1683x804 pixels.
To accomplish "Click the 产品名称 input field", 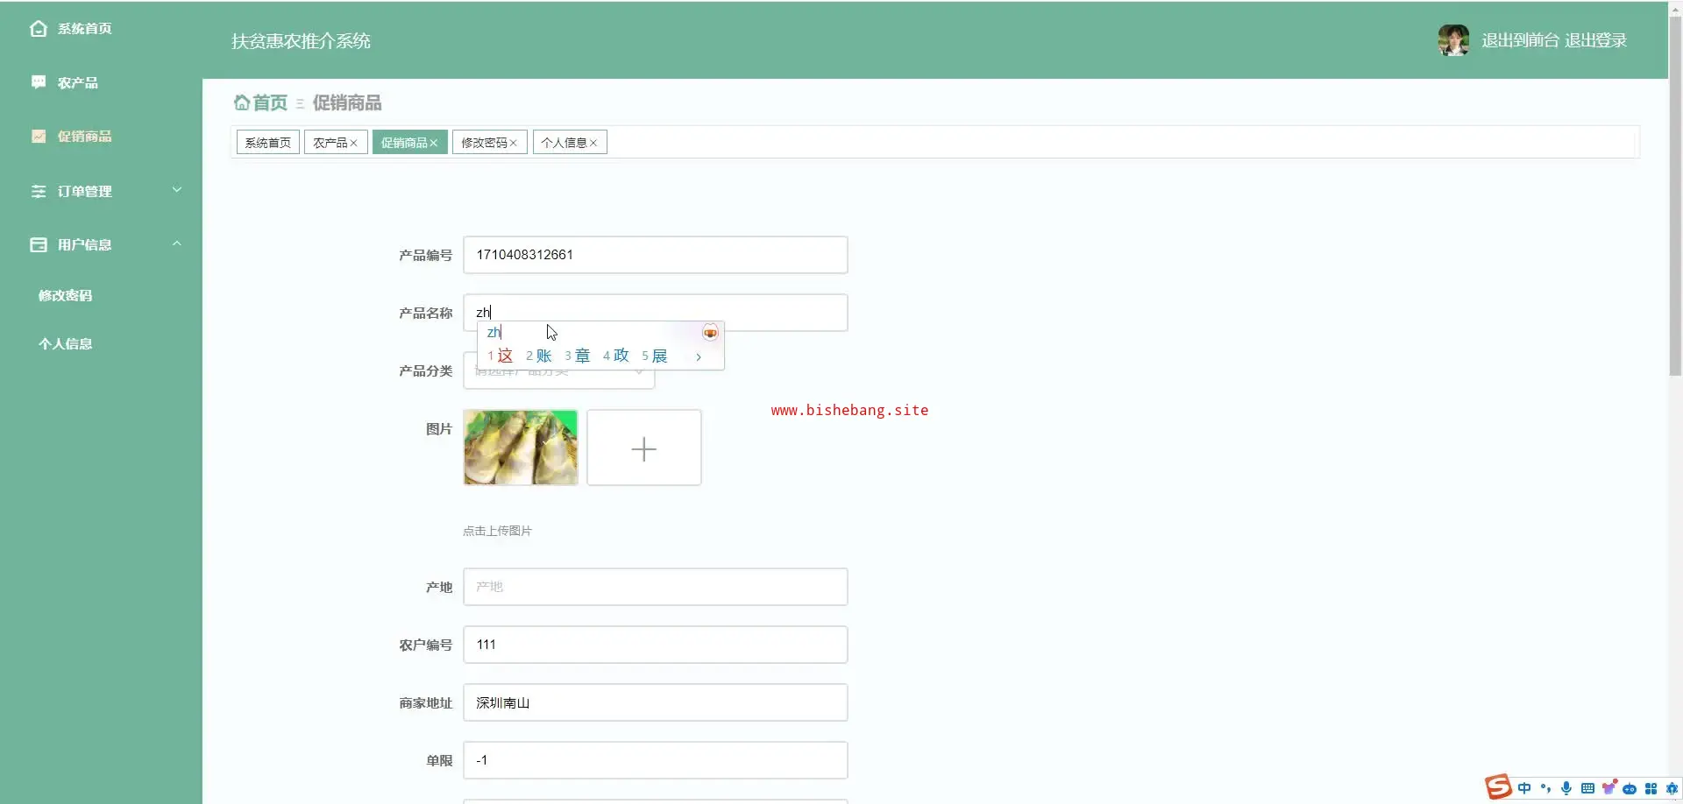I will pos(655,313).
